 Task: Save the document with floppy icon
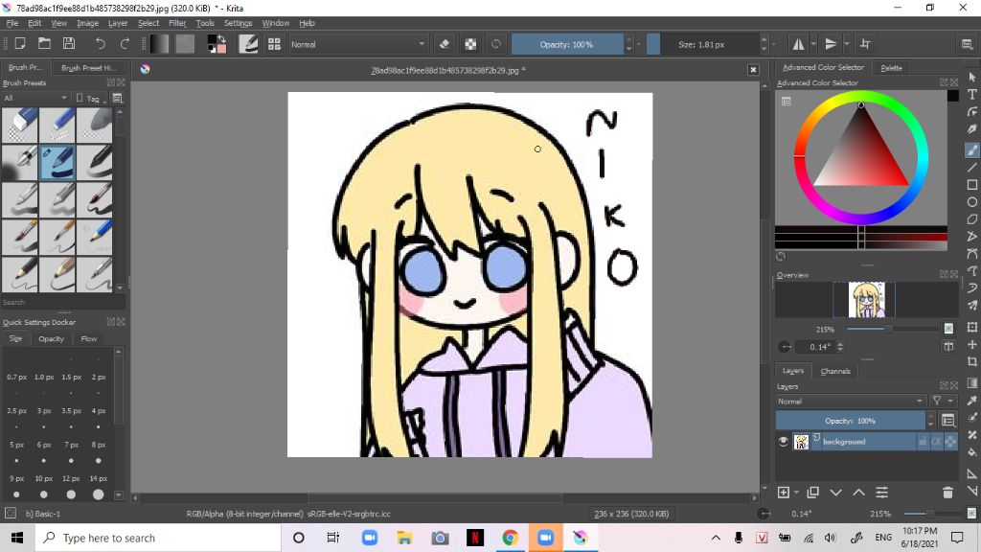(69, 44)
